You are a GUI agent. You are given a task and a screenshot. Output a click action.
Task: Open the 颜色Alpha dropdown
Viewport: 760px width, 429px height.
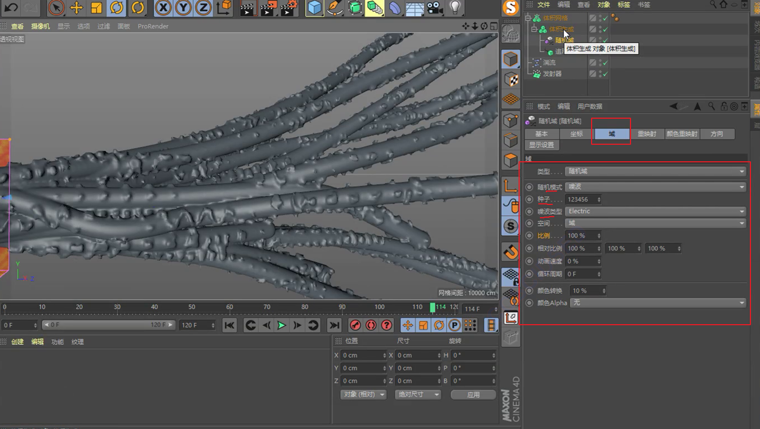point(658,303)
